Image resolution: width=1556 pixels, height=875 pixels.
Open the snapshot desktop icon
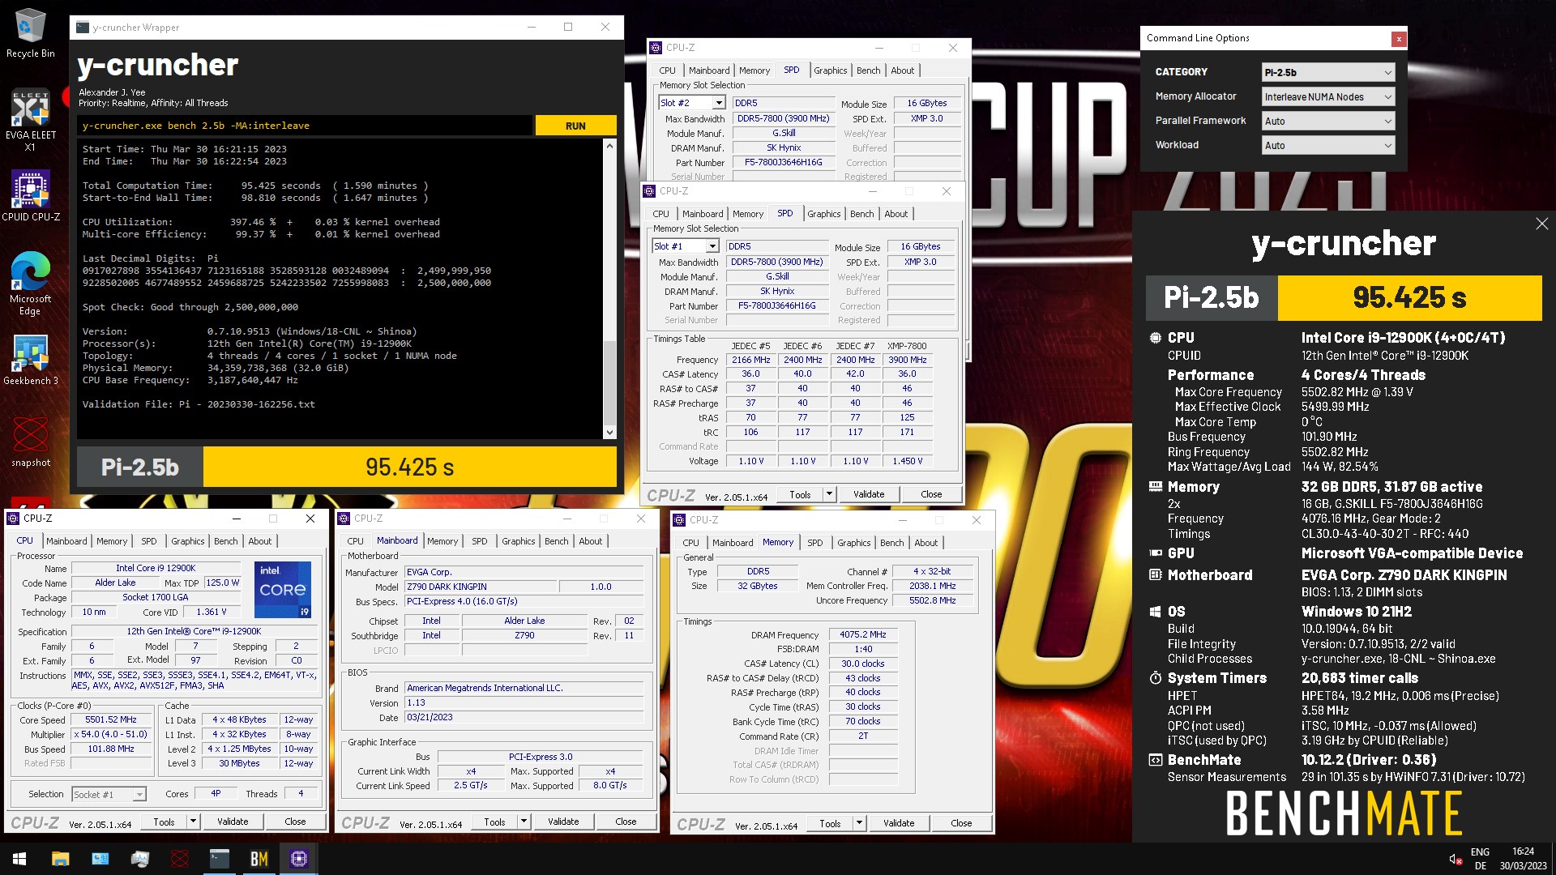pyautogui.click(x=30, y=442)
